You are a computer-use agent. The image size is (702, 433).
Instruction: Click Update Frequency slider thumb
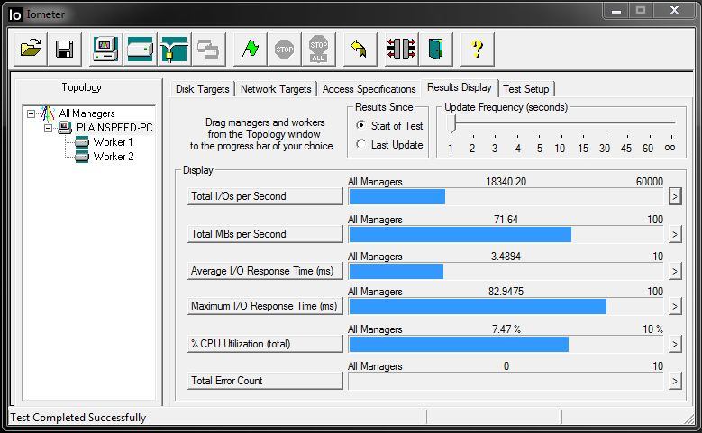tap(452, 124)
